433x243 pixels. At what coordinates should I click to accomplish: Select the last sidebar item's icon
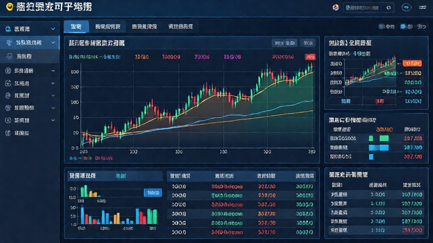coord(8,133)
